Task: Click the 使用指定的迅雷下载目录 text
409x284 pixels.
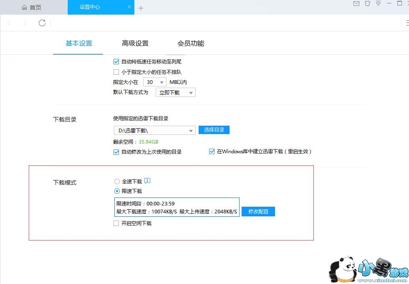Action: pyautogui.click(x=141, y=119)
